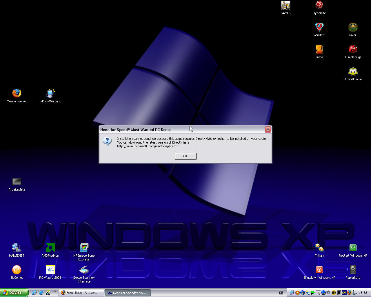Open the GAMES folder icon

285,8
